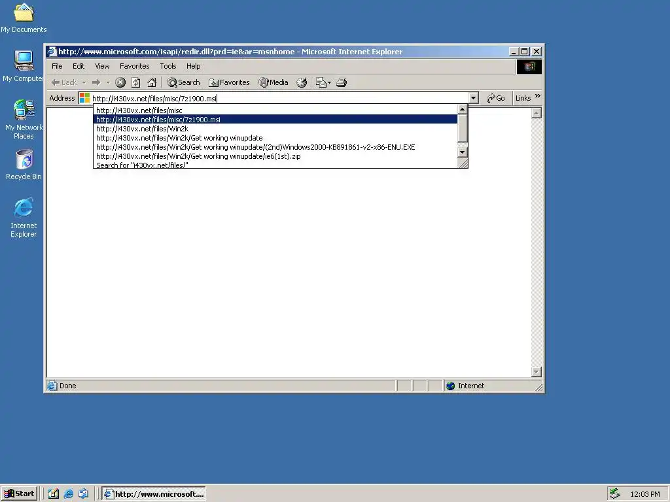The image size is (670, 502).
Task: Click the page scroll up arrow
Action: [x=537, y=113]
